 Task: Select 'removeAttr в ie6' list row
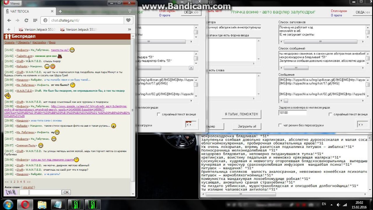coord(289,31)
